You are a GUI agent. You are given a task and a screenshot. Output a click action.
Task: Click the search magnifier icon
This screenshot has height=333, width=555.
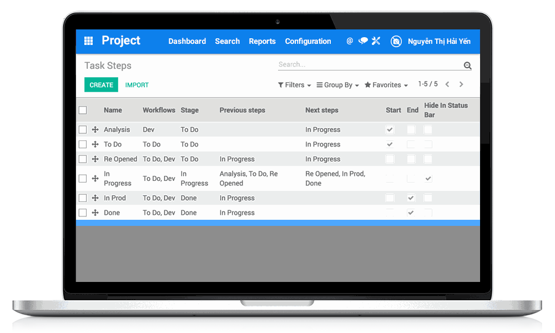(467, 65)
